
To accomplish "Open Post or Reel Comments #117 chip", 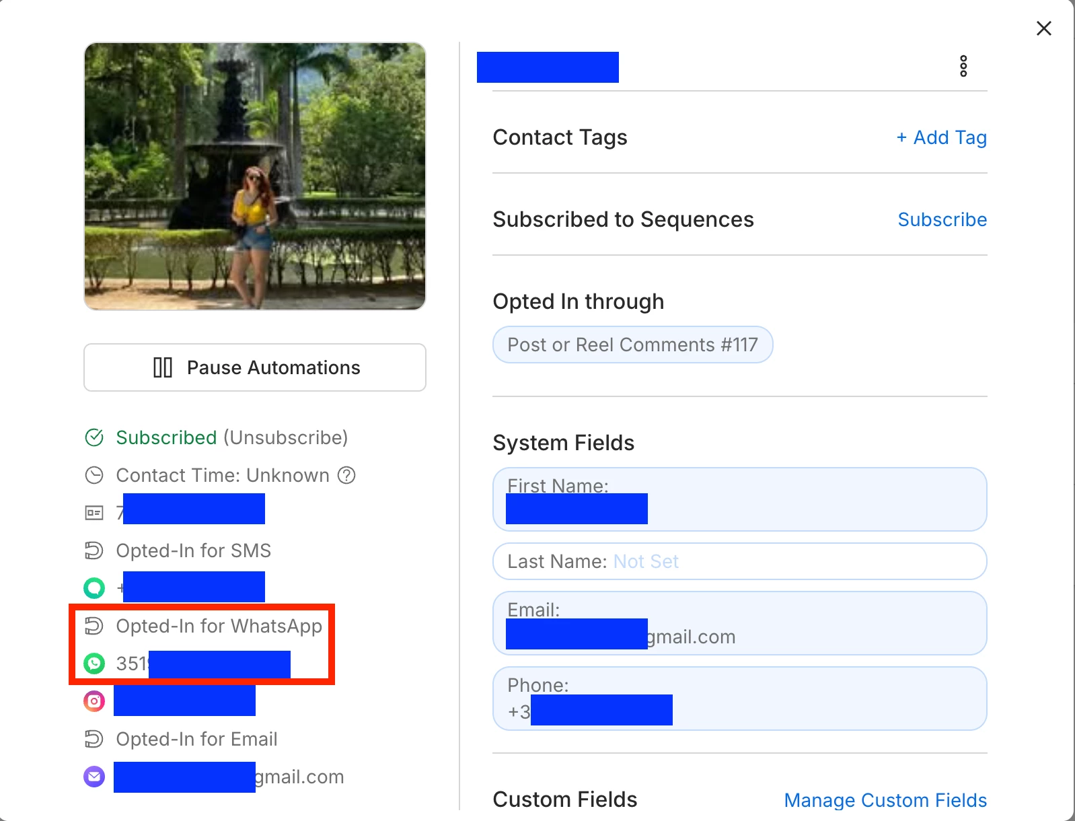I will (633, 345).
